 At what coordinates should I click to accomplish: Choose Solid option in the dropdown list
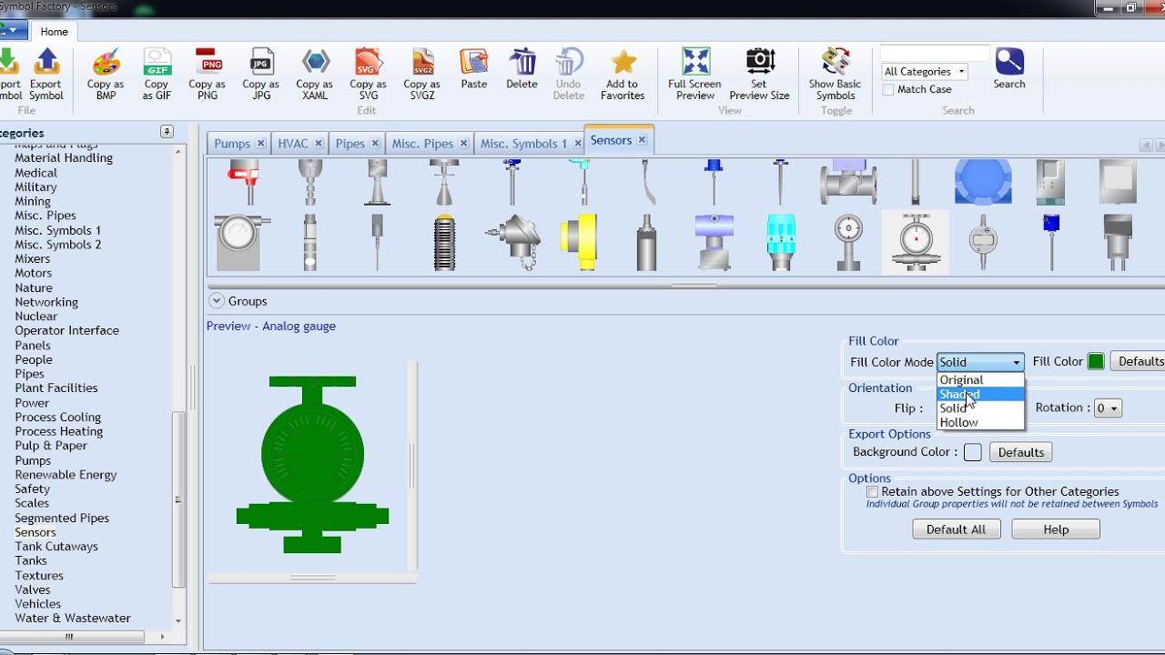click(980, 408)
